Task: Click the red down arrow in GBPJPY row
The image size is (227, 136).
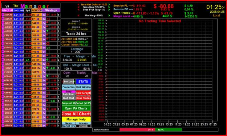Action: click(48, 88)
